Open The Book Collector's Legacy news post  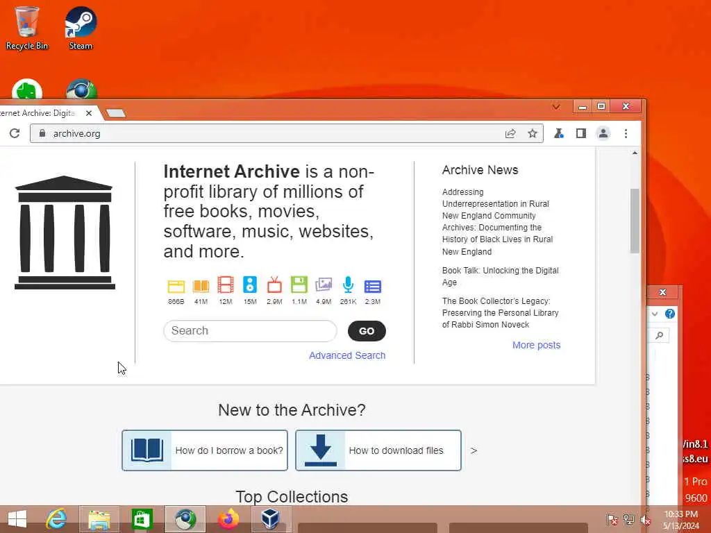click(x=500, y=313)
